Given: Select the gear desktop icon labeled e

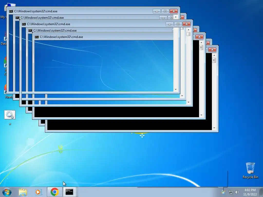Looking at the screenshot, I should click(x=10, y=118).
